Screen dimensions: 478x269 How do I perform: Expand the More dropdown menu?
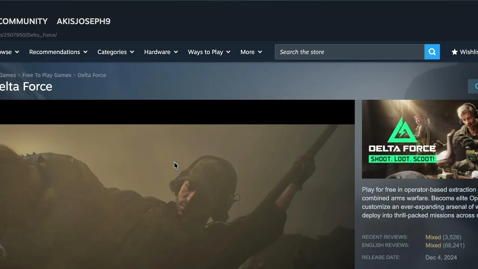point(251,52)
